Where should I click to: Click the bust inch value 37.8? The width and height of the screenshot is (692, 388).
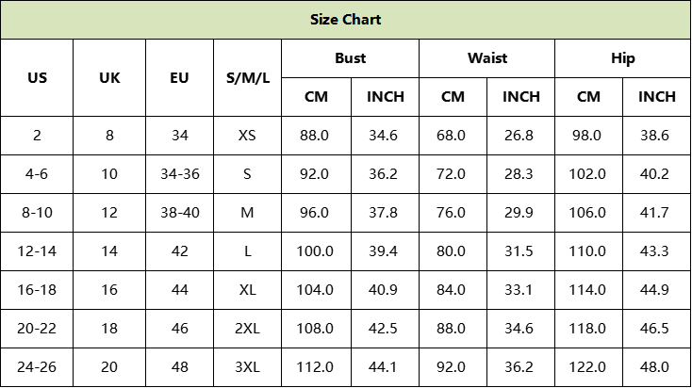click(385, 213)
